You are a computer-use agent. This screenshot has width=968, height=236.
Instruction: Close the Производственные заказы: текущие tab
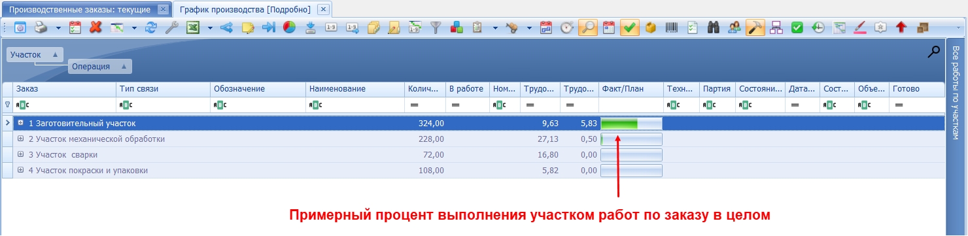click(x=163, y=10)
